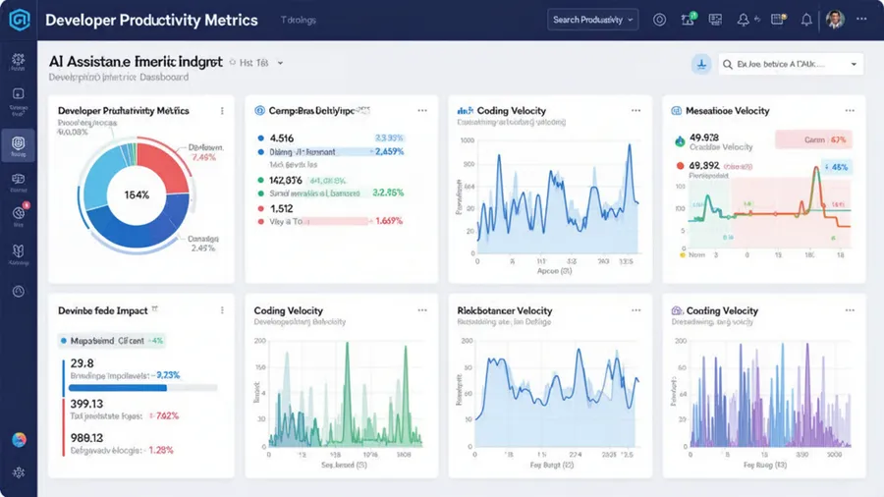Click the 49.928 velocity value
884x497 pixels.
(x=704, y=138)
